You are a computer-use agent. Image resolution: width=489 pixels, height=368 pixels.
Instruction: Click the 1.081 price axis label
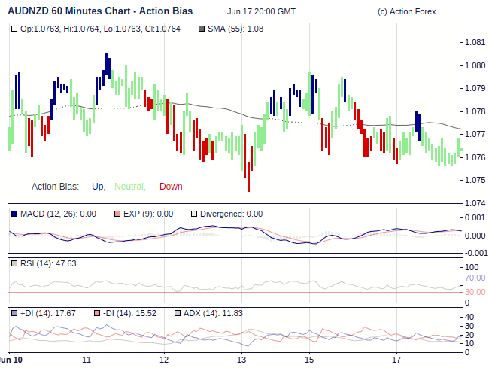[475, 42]
